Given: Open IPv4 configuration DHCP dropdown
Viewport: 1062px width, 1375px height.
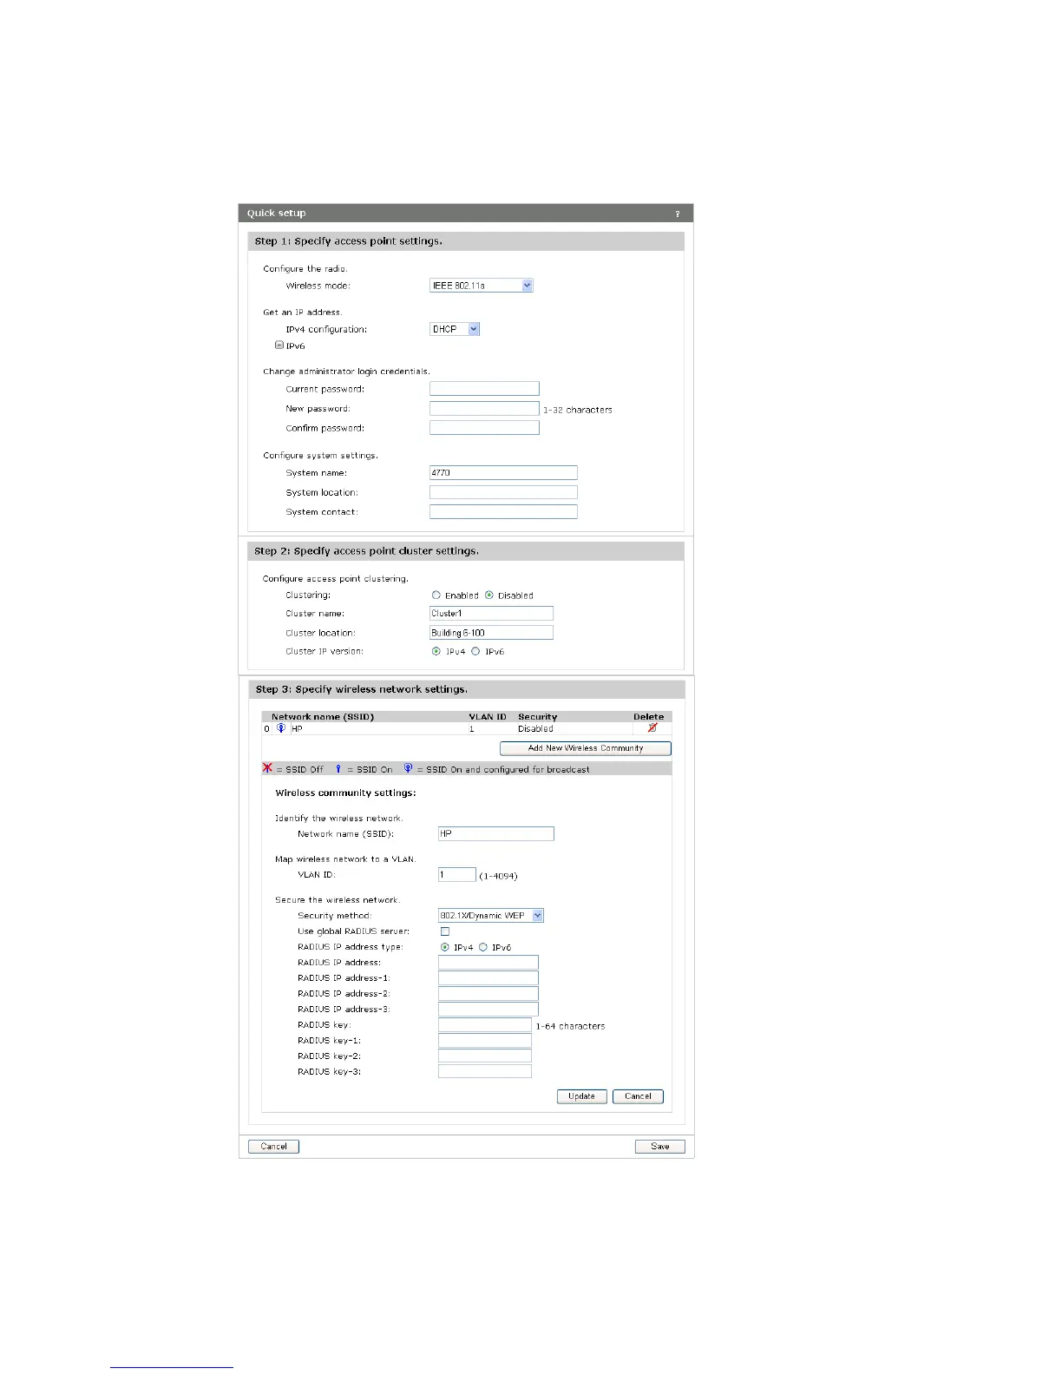Looking at the screenshot, I should pyautogui.click(x=455, y=329).
